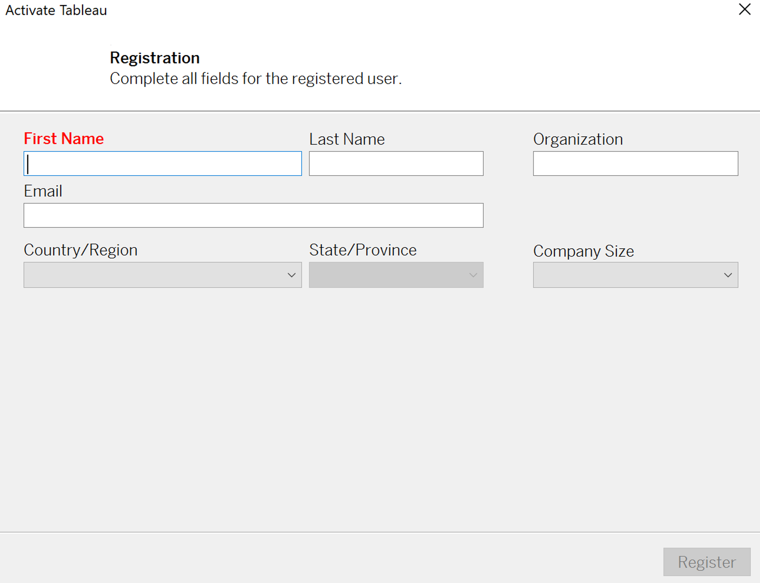This screenshot has width=760, height=583.
Task: Select the Organization input box
Action: (635, 164)
